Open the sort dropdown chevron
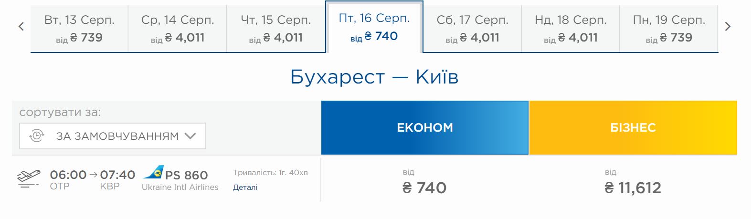The width and height of the screenshot is (751, 219). (190, 136)
